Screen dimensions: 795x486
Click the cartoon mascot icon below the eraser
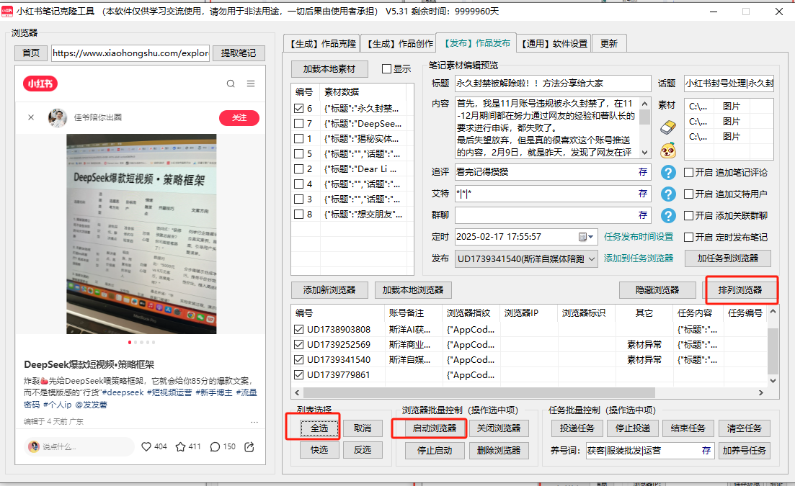click(668, 150)
